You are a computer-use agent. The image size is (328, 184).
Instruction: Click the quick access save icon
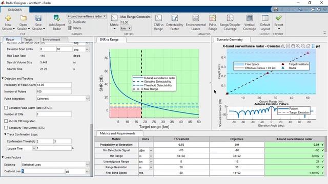tap(276, 9)
